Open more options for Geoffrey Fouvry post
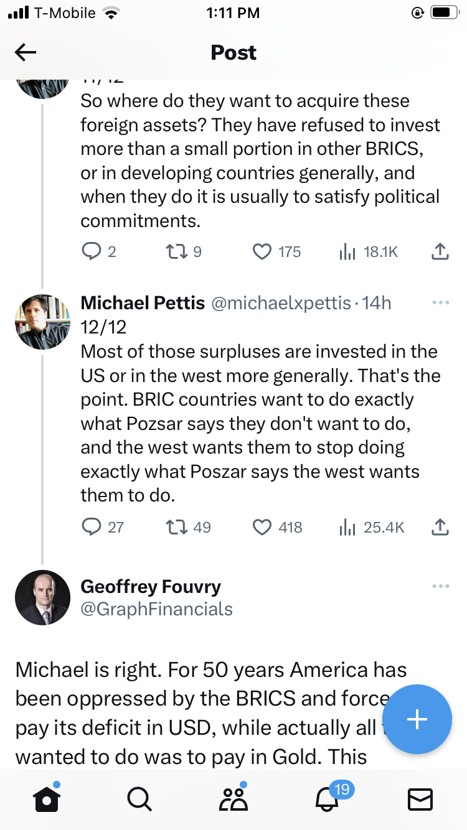This screenshot has width=467, height=830. (x=440, y=586)
